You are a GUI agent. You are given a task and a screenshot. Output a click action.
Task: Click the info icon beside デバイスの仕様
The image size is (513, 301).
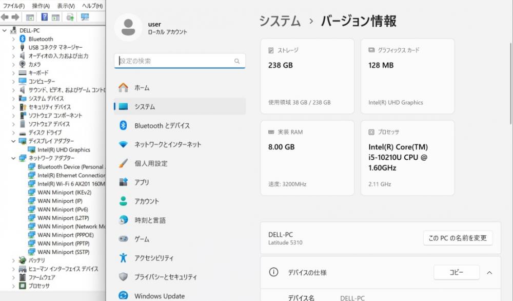coord(273,272)
